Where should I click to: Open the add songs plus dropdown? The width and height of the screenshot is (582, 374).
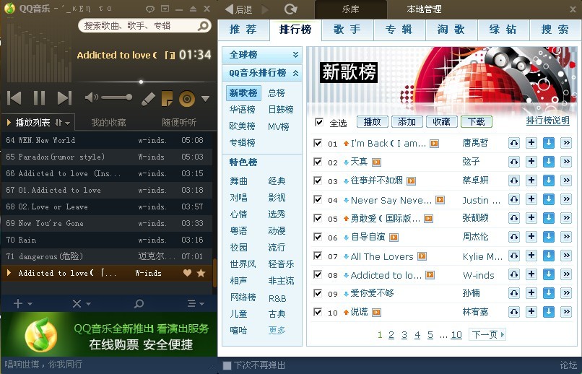coord(22,303)
